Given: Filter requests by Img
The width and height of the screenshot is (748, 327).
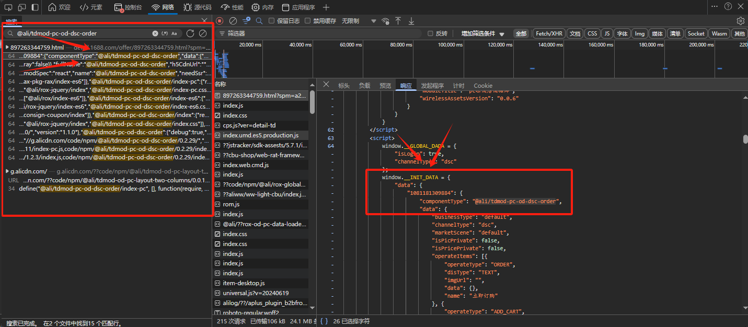Looking at the screenshot, I should point(640,33).
